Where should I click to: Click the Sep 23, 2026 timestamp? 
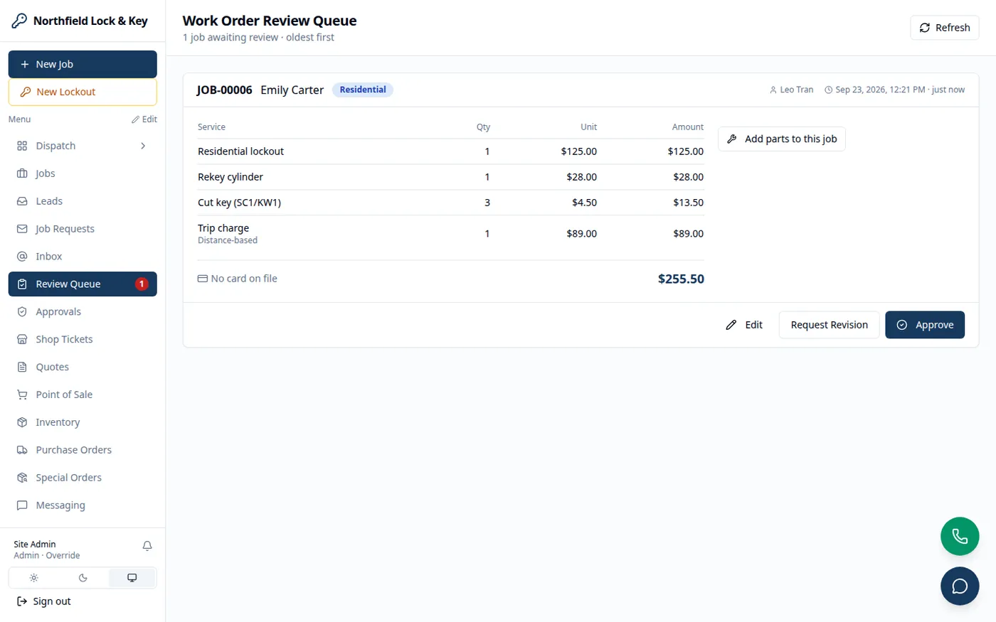(880, 90)
